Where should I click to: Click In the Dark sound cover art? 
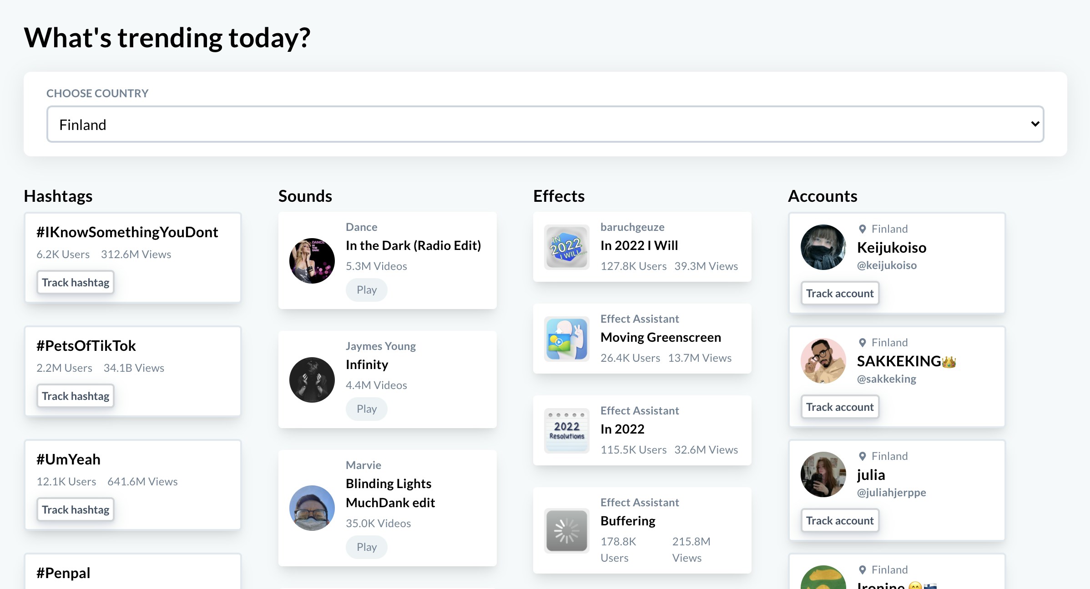click(312, 261)
